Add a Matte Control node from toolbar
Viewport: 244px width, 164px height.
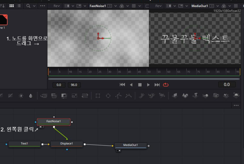tap(64, 96)
